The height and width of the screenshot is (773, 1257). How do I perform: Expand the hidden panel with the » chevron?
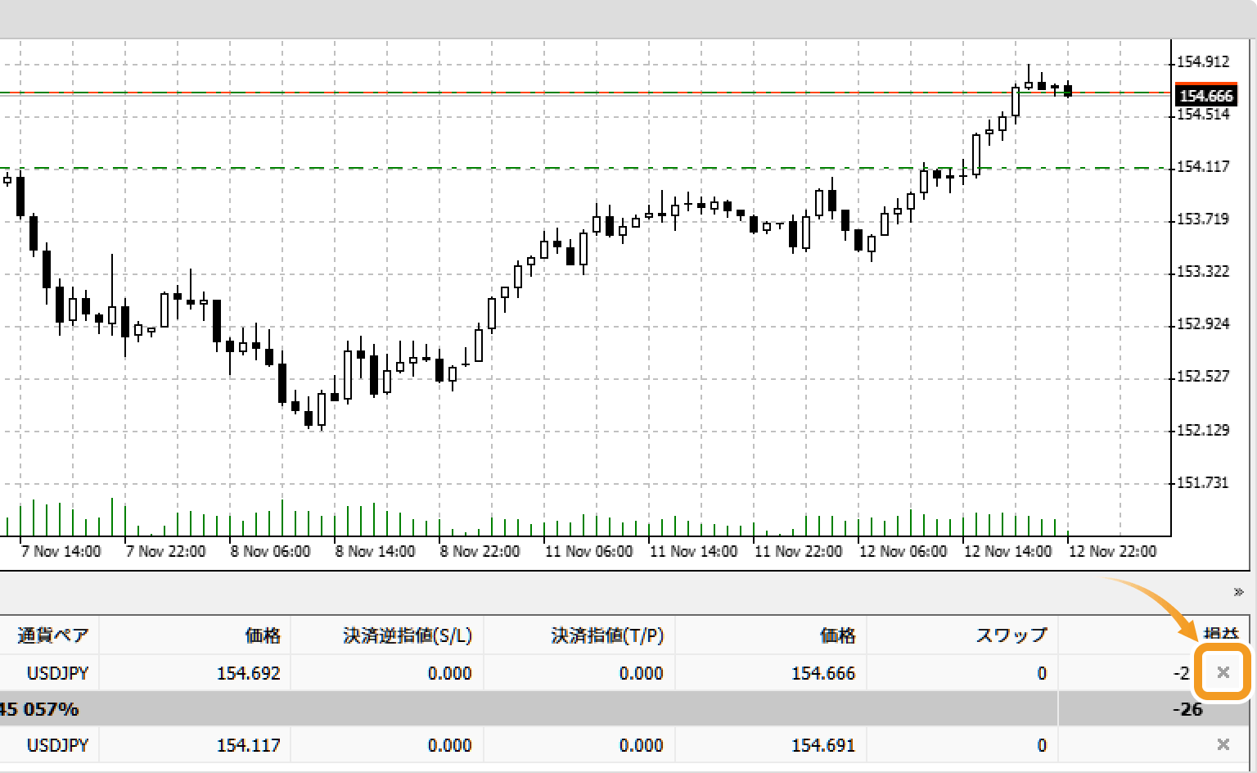pos(1238,592)
